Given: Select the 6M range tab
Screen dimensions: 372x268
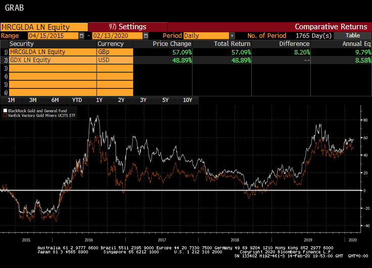Looking at the screenshot, I should (55, 100).
